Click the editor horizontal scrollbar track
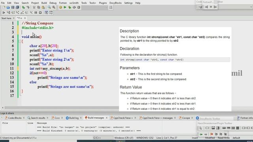Viewport: 253px width, 142px height. (x=61, y=108)
